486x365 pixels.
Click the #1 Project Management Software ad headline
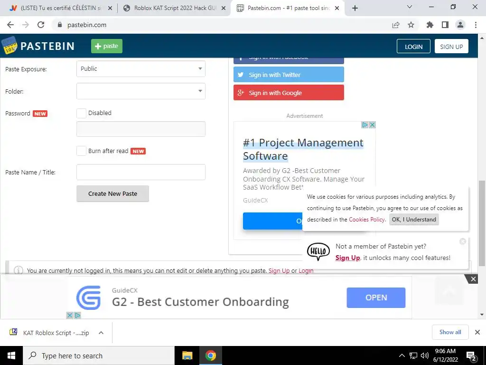tap(303, 149)
